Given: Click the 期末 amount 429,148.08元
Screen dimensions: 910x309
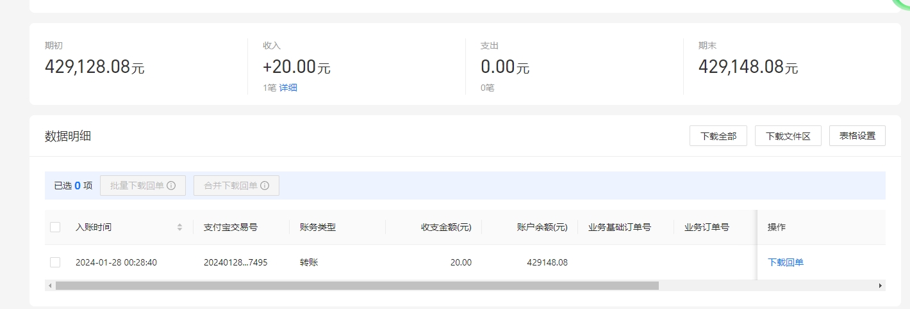Looking at the screenshot, I should (x=749, y=67).
